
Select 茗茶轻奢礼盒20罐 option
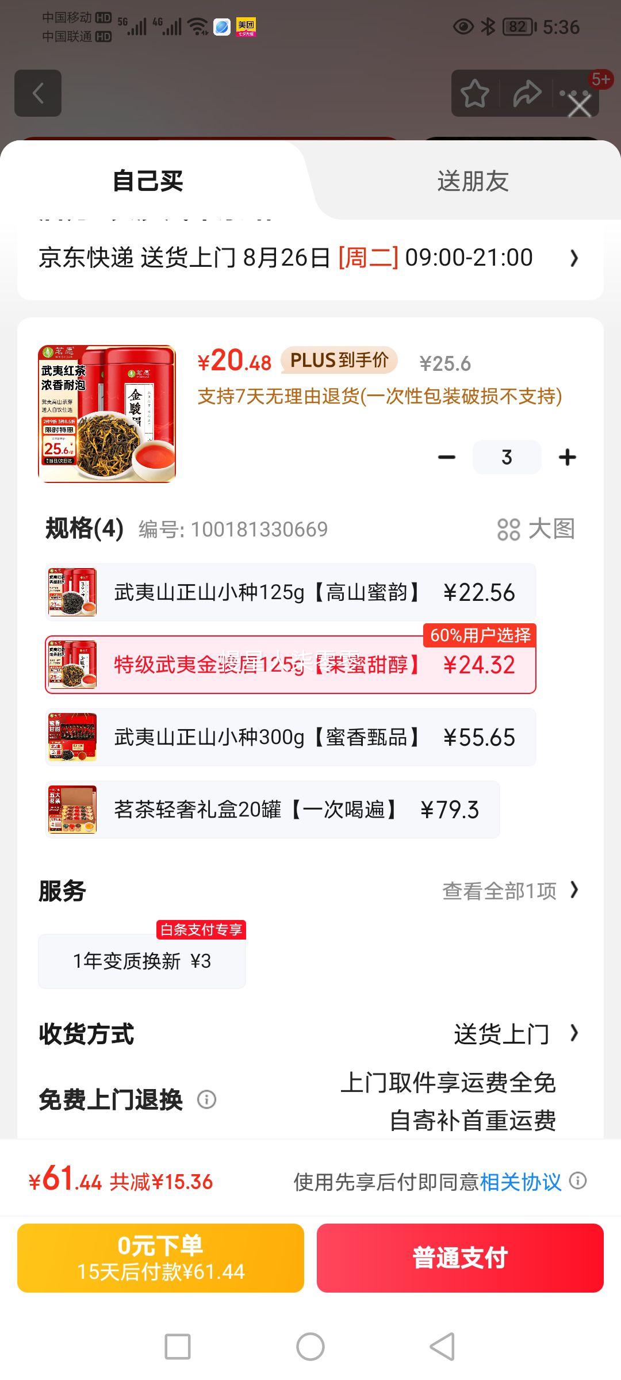273,810
